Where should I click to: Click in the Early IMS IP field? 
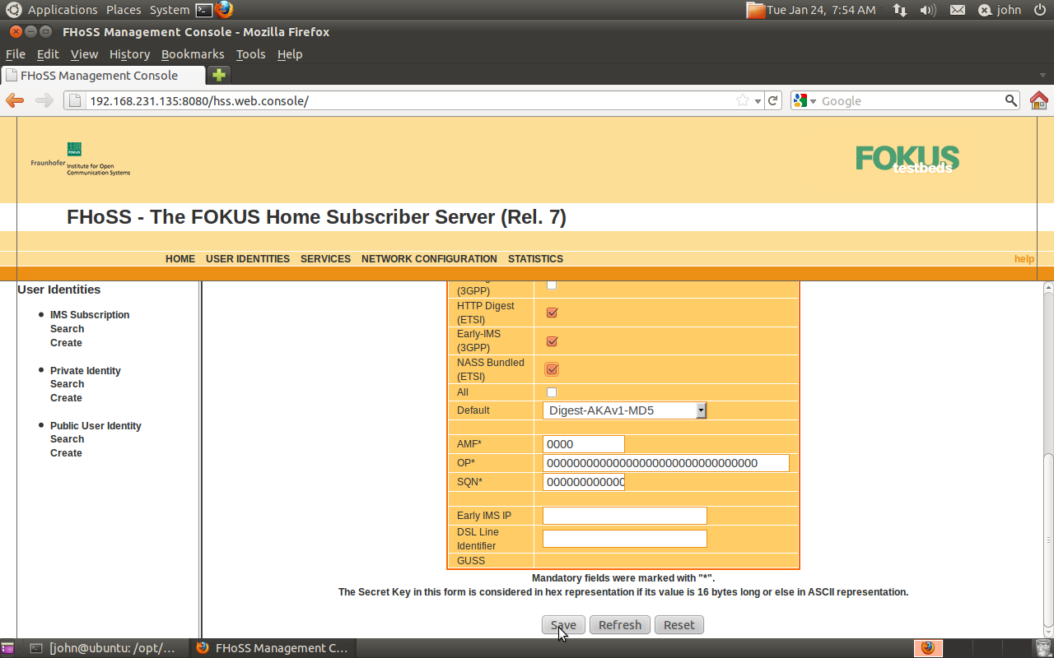(625, 516)
